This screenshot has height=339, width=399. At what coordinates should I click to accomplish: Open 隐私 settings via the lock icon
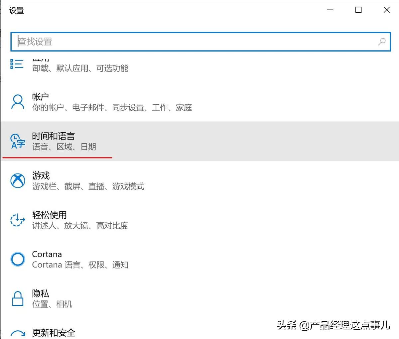(x=17, y=298)
